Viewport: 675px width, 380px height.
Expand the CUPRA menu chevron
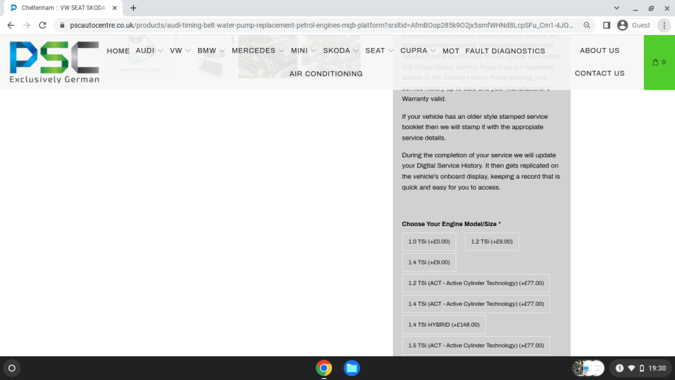pyautogui.click(x=433, y=51)
